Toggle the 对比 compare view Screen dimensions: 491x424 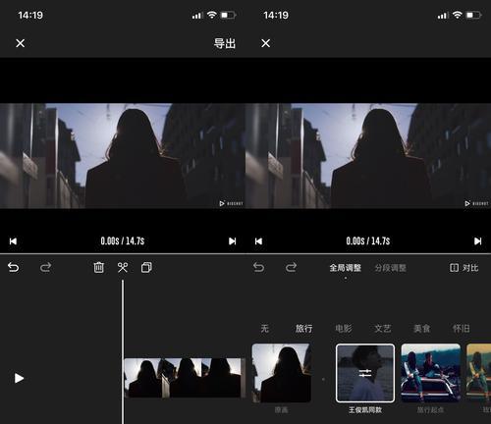pos(464,268)
